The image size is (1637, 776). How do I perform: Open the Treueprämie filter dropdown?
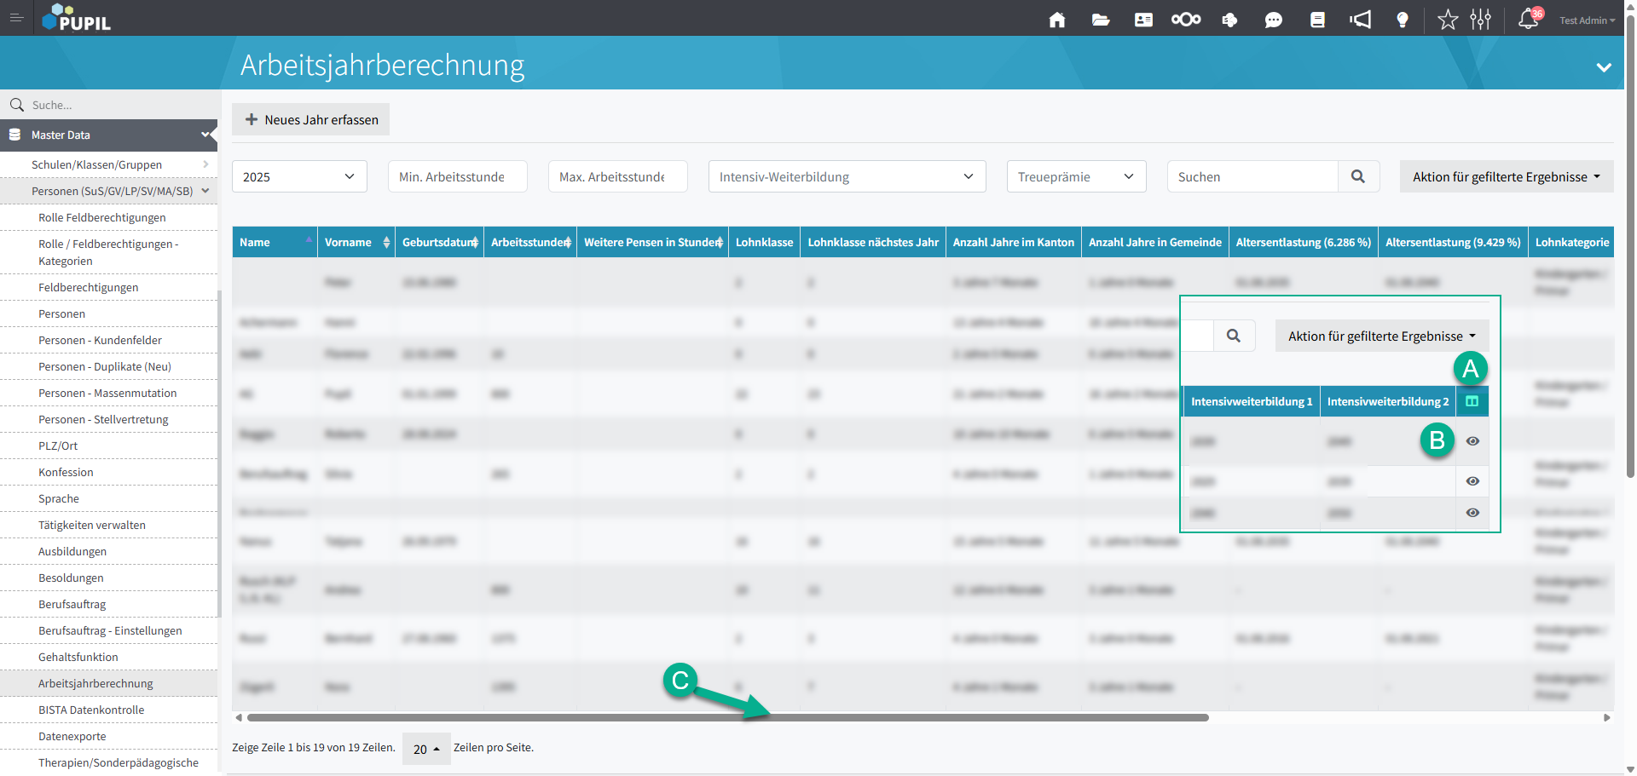1077,176
